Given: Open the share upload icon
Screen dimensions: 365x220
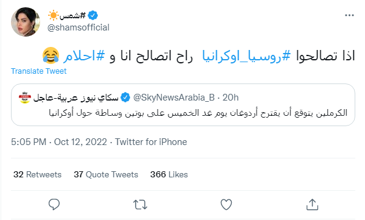Looking at the screenshot, I should pyautogui.click(x=312, y=205).
